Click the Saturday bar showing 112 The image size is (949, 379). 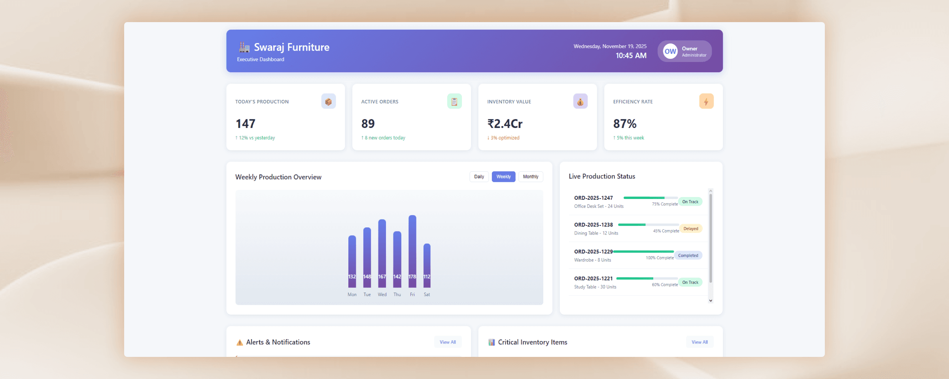(427, 266)
